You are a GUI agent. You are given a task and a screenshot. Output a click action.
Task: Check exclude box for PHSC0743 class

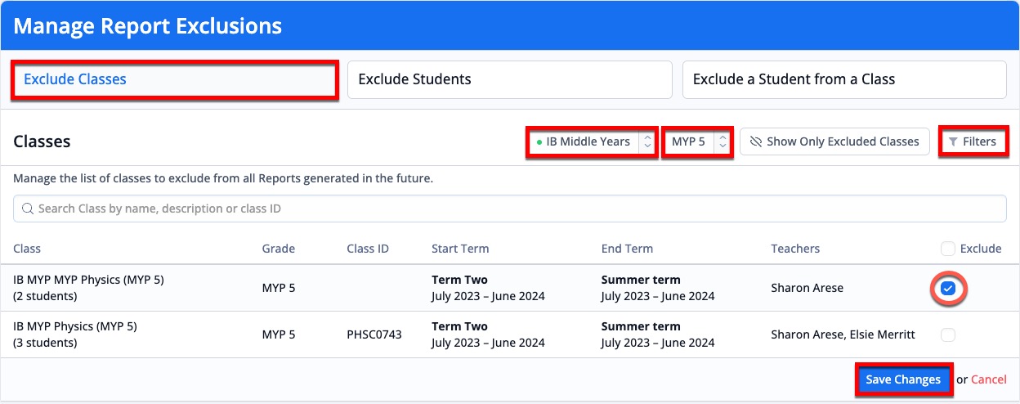[x=948, y=334]
